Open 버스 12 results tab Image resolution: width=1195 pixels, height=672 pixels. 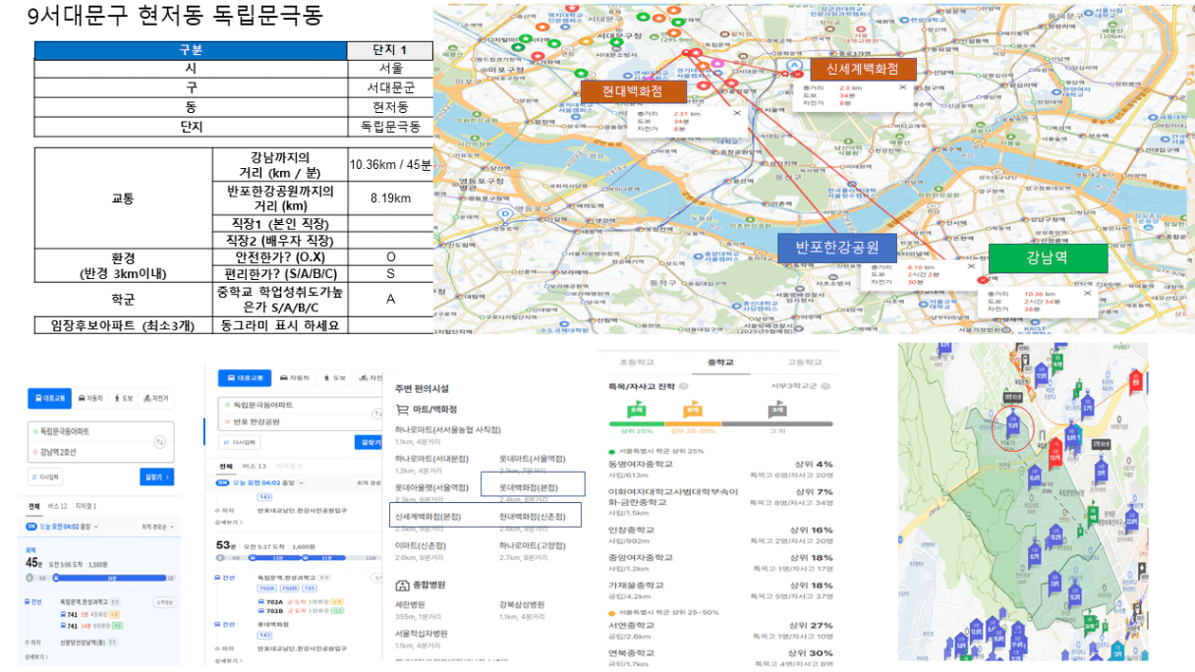(58, 506)
